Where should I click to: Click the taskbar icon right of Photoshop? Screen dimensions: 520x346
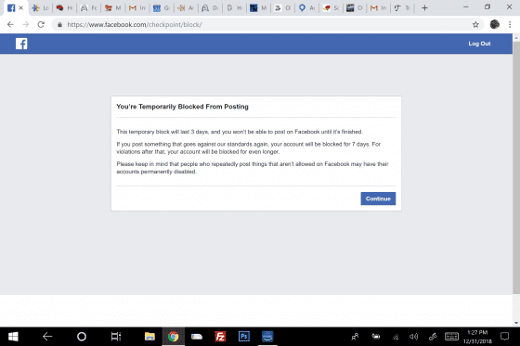267,337
